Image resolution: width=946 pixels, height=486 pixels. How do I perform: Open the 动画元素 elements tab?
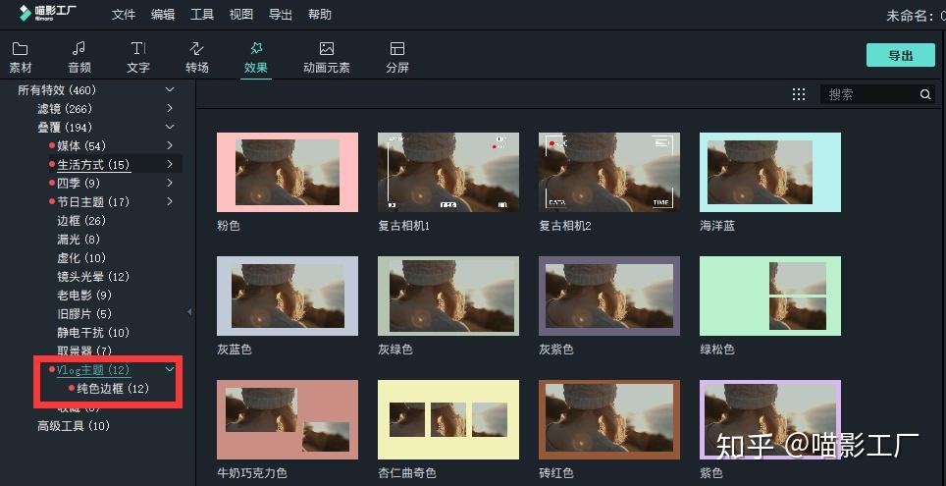pyautogui.click(x=327, y=58)
